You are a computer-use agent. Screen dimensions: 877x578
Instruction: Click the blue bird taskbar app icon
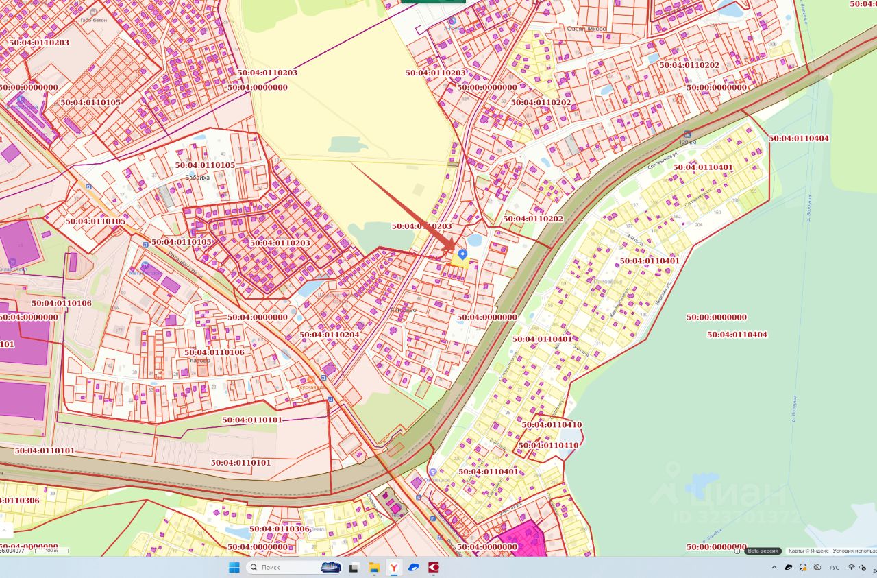coord(414,567)
